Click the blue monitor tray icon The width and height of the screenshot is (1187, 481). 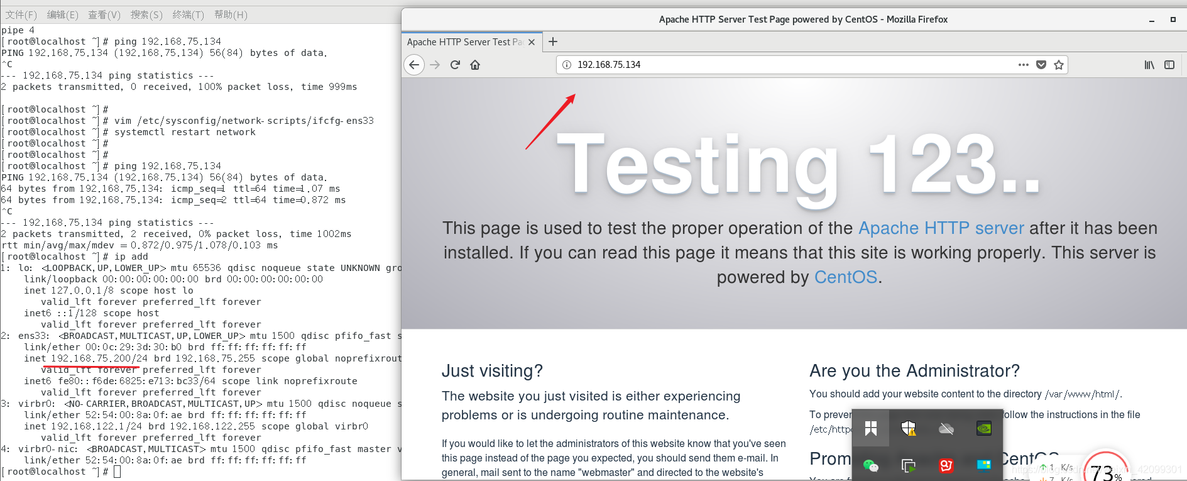[x=984, y=465]
